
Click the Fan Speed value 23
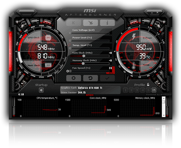pyautogui.click(x=110, y=68)
